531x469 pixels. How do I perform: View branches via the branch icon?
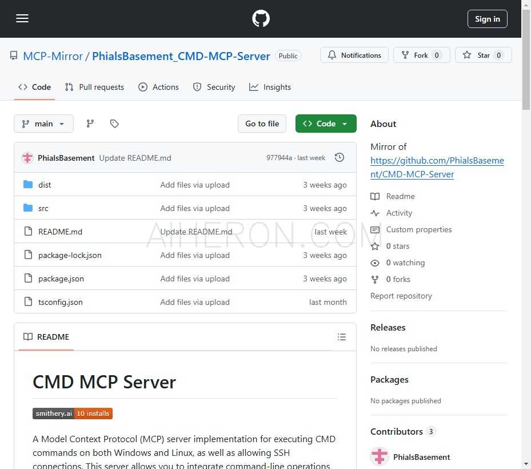90,124
